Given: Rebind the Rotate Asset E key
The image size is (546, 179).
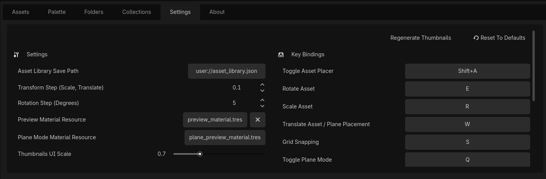Looking at the screenshot, I should [x=467, y=89].
